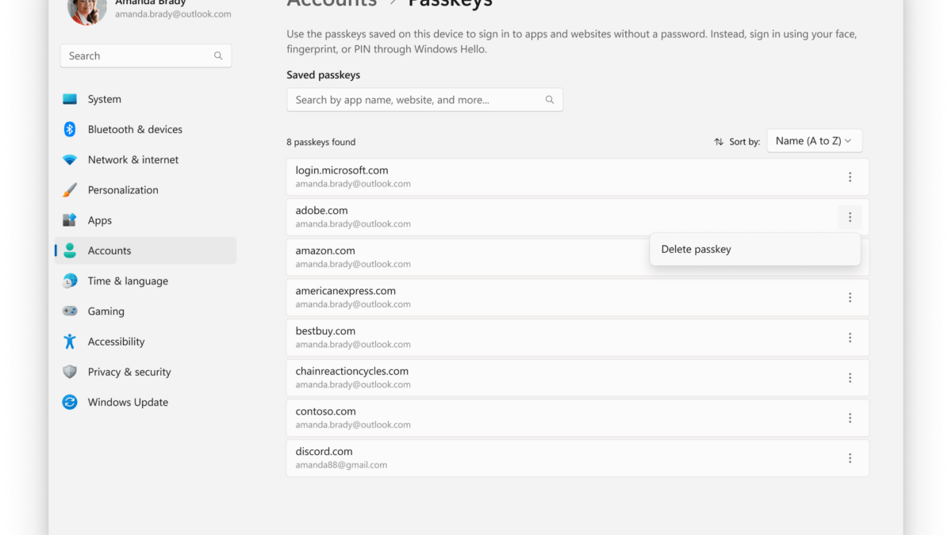The width and height of the screenshot is (952, 535).
Task: Open more options for bestbuy.com passkey
Action: [x=850, y=338]
